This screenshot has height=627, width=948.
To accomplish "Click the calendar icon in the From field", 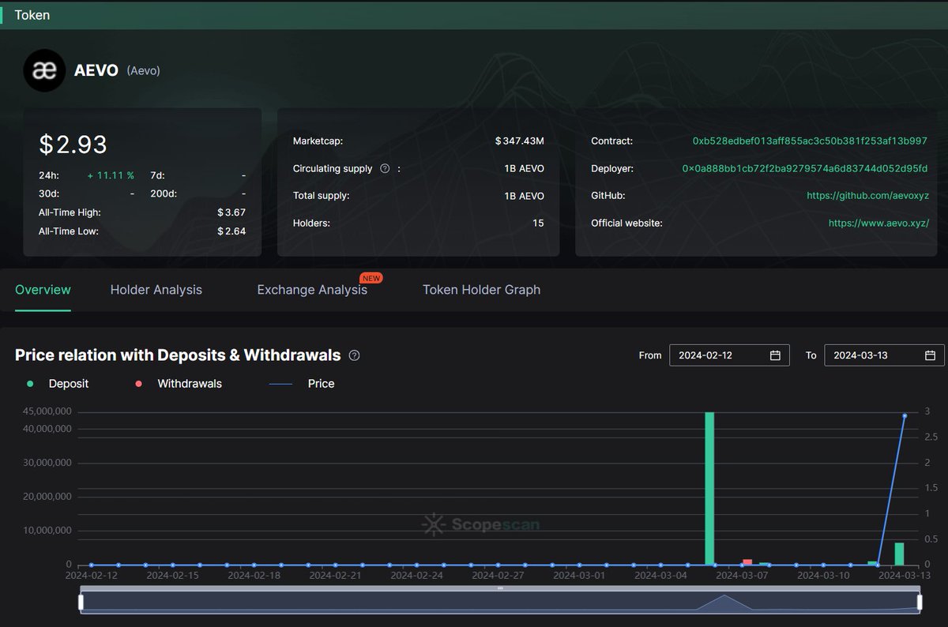I will pyautogui.click(x=777, y=355).
